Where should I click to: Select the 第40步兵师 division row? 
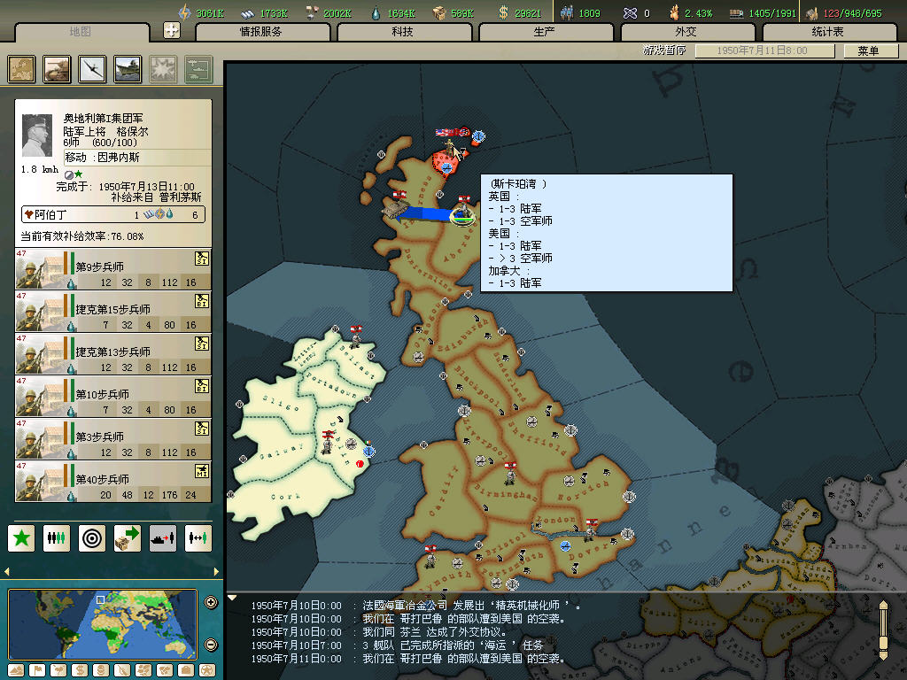click(113, 481)
